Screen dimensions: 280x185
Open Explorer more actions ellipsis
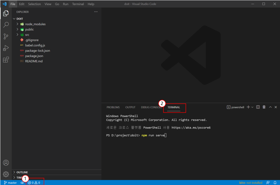click(96, 12)
